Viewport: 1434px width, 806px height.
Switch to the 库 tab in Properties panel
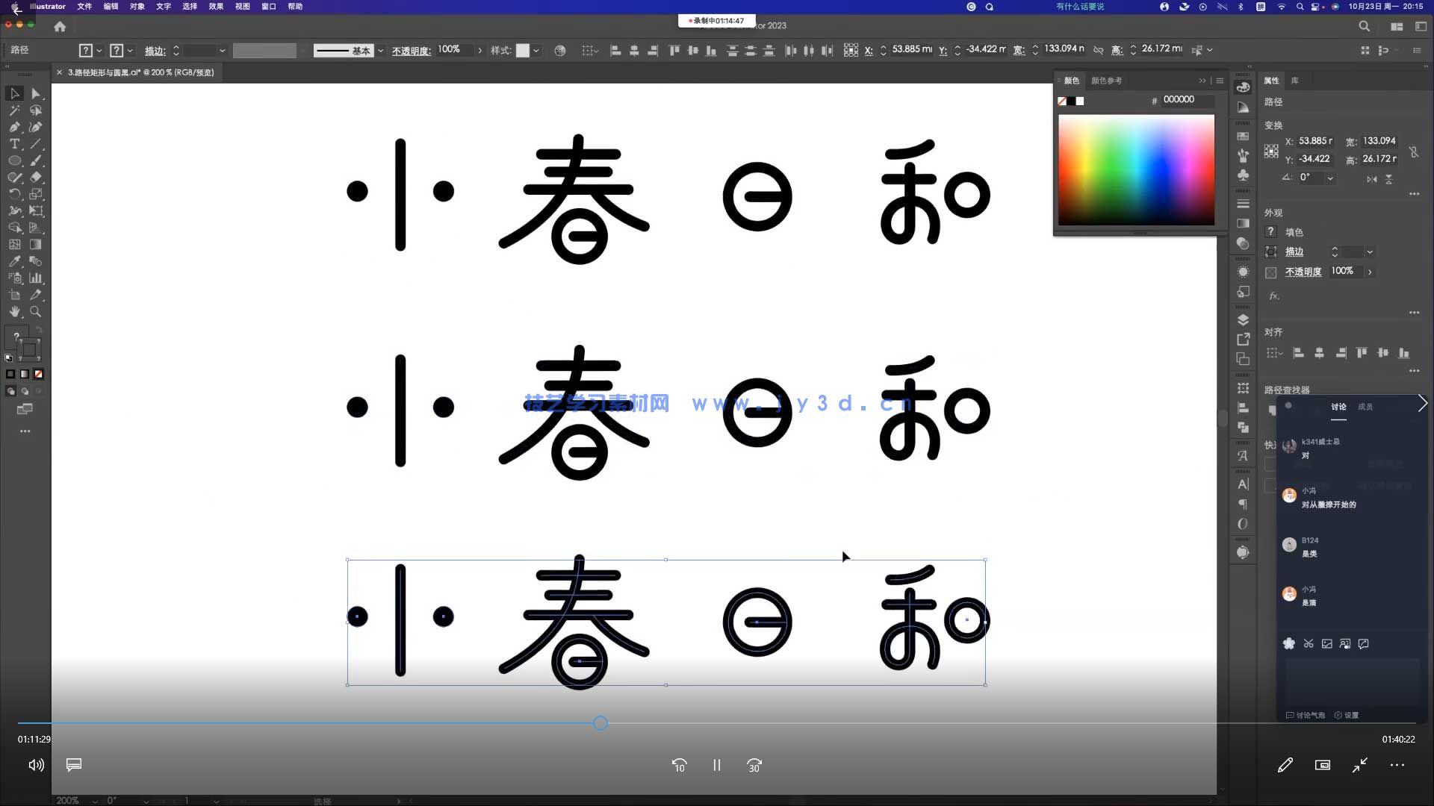[x=1296, y=80]
